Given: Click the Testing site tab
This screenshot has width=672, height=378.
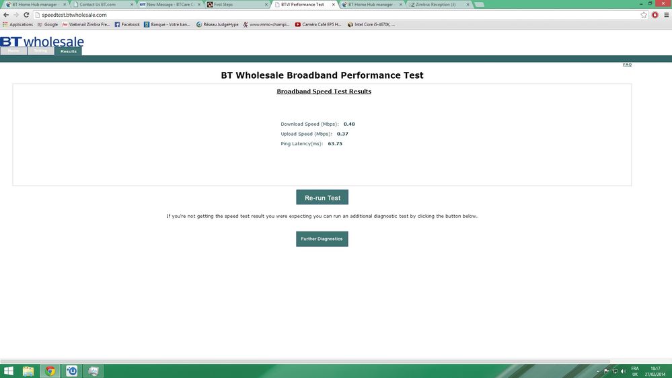Looking at the screenshot, I should (41, 51).
